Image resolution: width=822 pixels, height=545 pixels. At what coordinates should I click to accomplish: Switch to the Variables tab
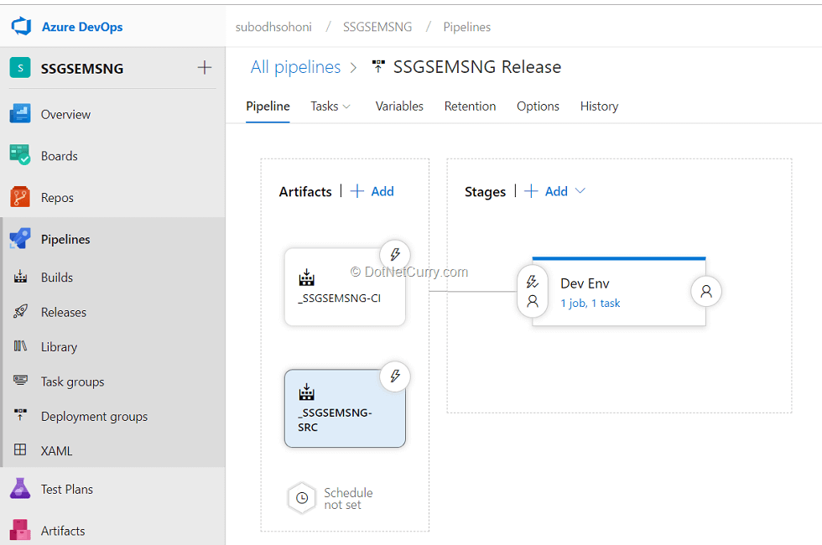[x=399, y=106]
